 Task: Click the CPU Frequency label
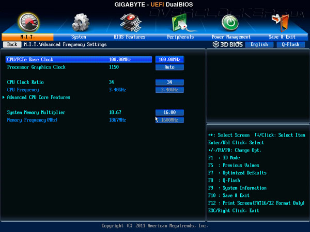(23, 90)
